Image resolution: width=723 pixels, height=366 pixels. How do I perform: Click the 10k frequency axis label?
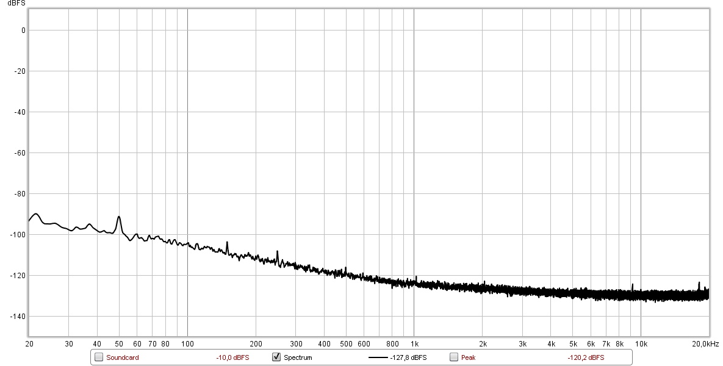pyautogui.click(x=641, y=344)
